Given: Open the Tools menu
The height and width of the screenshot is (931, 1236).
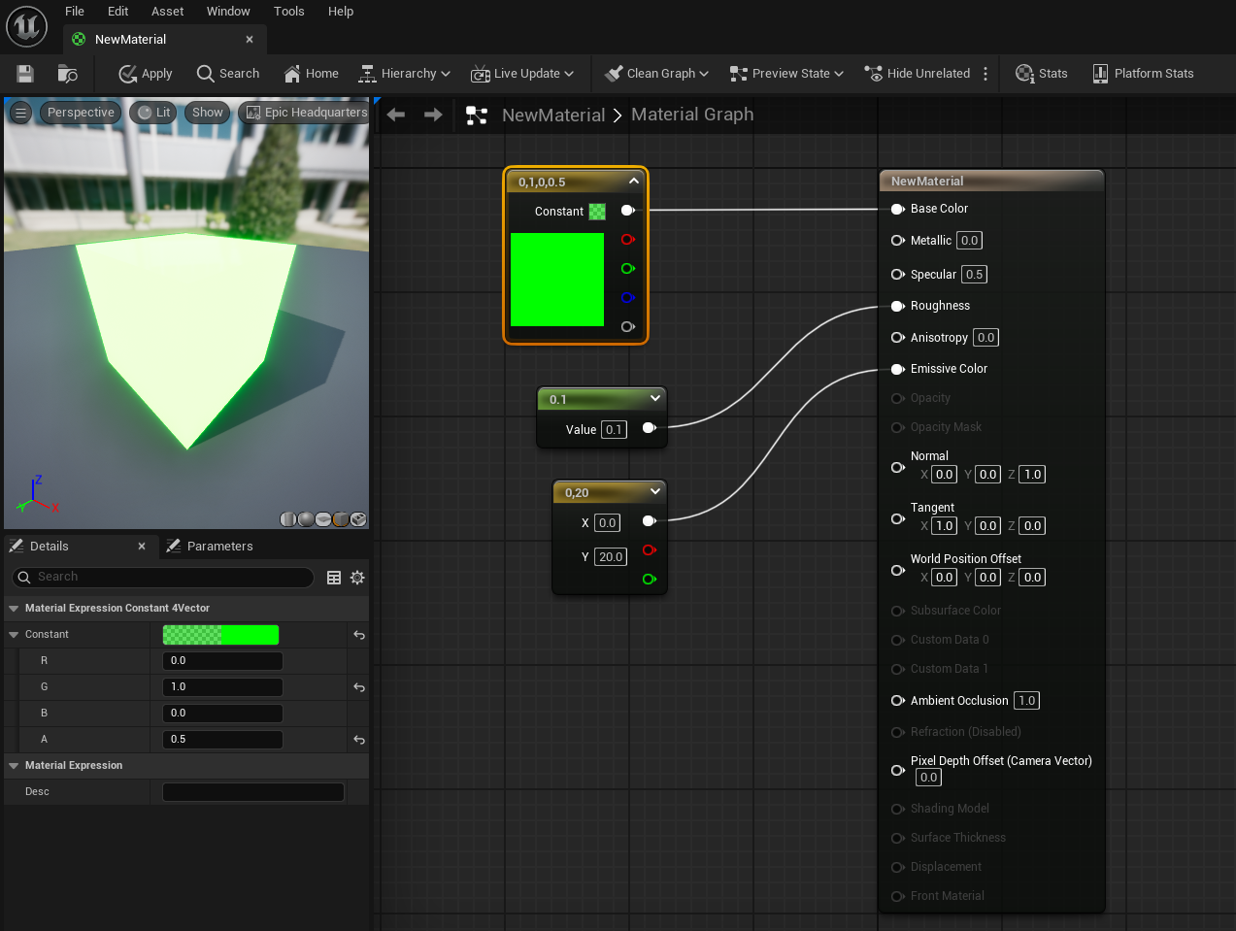Looking at the screenshot, I should click(288, 12).
